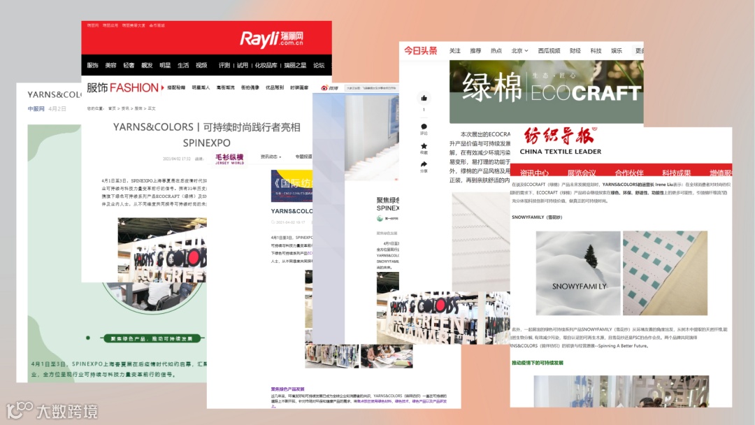755x425 pixels.
Task: Favorite the article with the star icon
Action: pyautogui.click(x=424, y=146)
